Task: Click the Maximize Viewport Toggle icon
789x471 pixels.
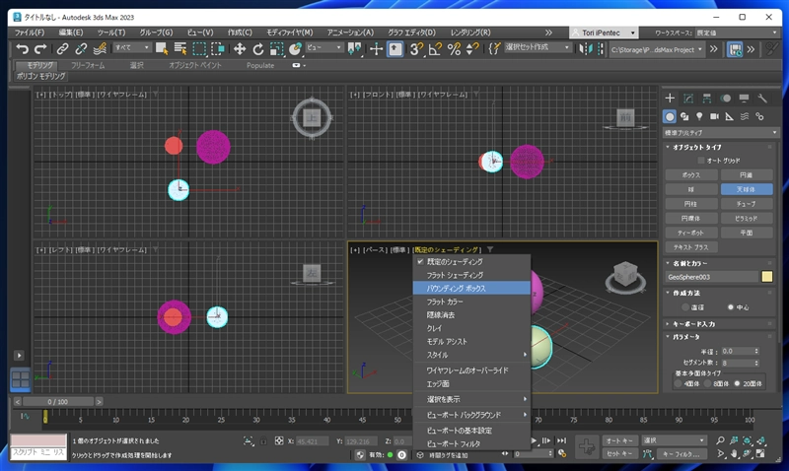Action: 760,453
